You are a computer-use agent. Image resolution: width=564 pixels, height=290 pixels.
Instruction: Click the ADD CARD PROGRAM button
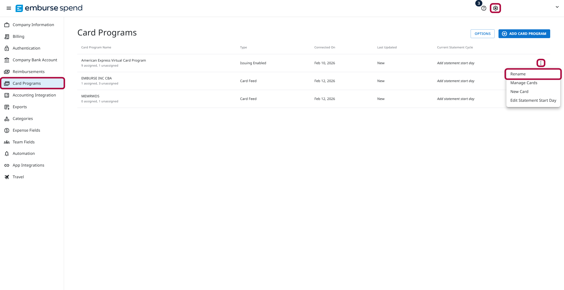(524, 33)
